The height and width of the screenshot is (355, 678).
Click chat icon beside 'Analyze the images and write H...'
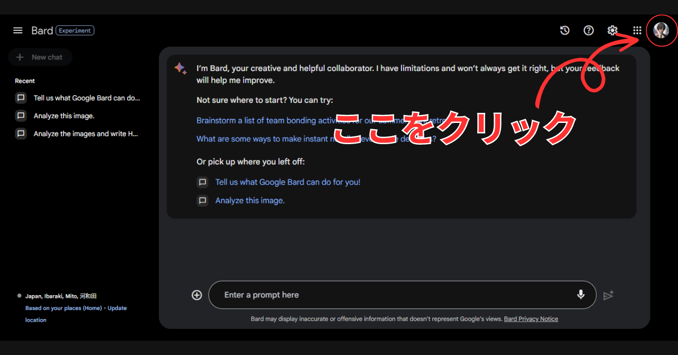tap(21, 134)
